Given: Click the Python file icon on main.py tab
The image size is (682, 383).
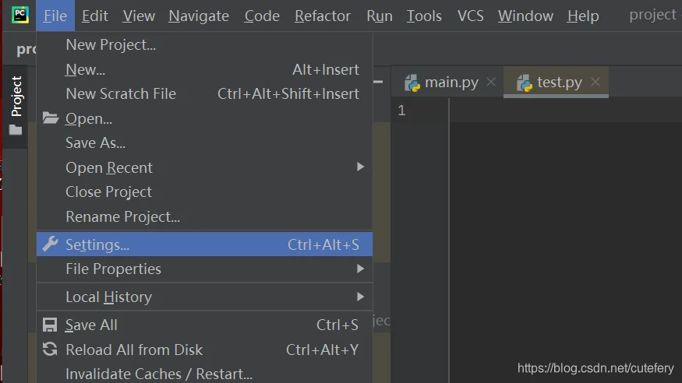Looking at the screenshot, I should [x=412, y=83].
